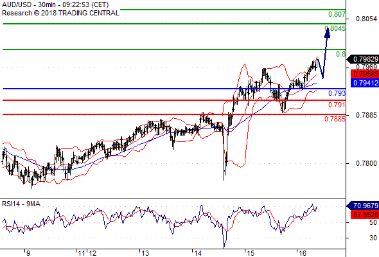Click the 0.8 green resistance label
Screen dimensions: 379x257
coord(341,54)
